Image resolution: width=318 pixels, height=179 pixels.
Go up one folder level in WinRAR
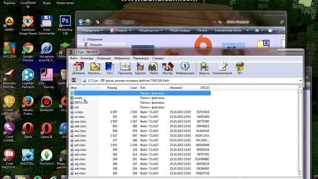pos(74,81)
